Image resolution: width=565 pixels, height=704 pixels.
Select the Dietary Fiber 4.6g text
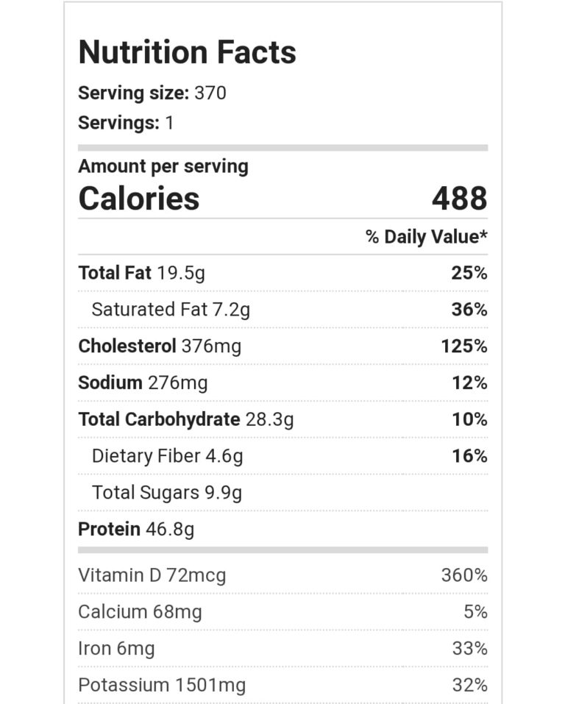167,456
